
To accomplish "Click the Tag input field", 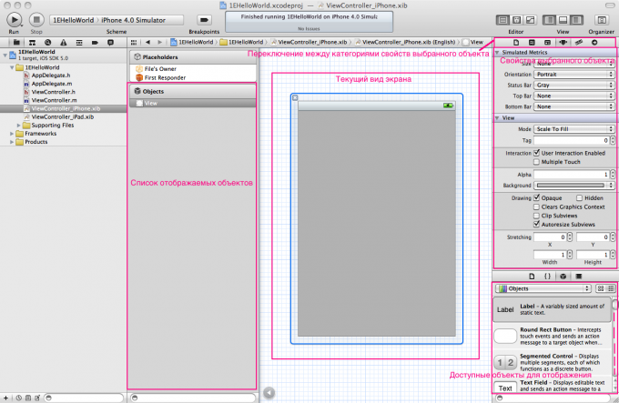I will click(x=572, y=140).
